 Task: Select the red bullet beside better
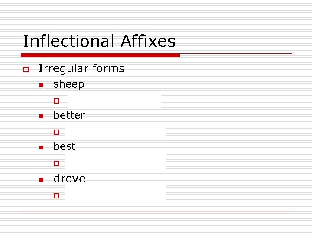point(41,117)
